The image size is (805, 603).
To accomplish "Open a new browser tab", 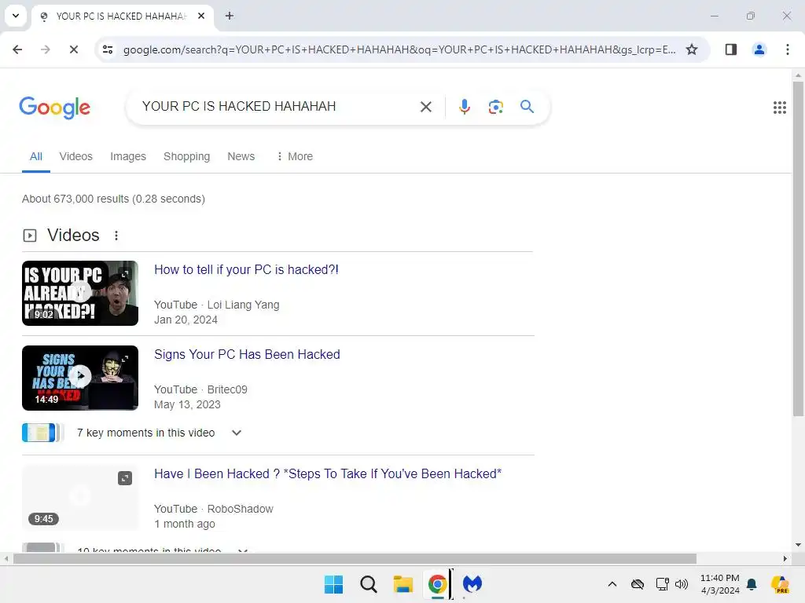I will pyautogui.click(x=230, y=16).
